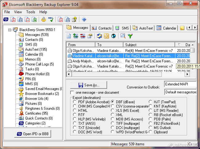Click Messages: 539 items status bar text
The height and width of the screenshot is (149, 200).
click(x=128, y=144)
